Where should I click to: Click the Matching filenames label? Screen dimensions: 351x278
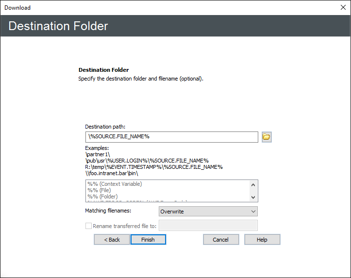(x=108, y=211)
